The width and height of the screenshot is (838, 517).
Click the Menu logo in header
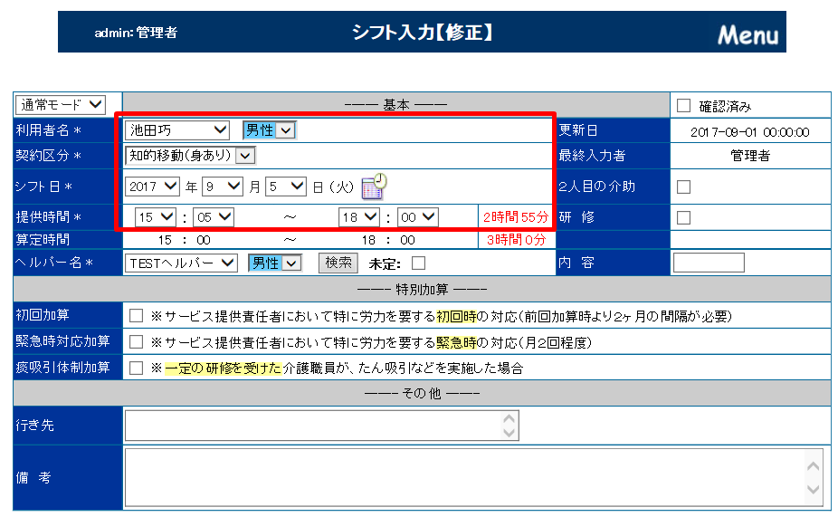[748, 34]
